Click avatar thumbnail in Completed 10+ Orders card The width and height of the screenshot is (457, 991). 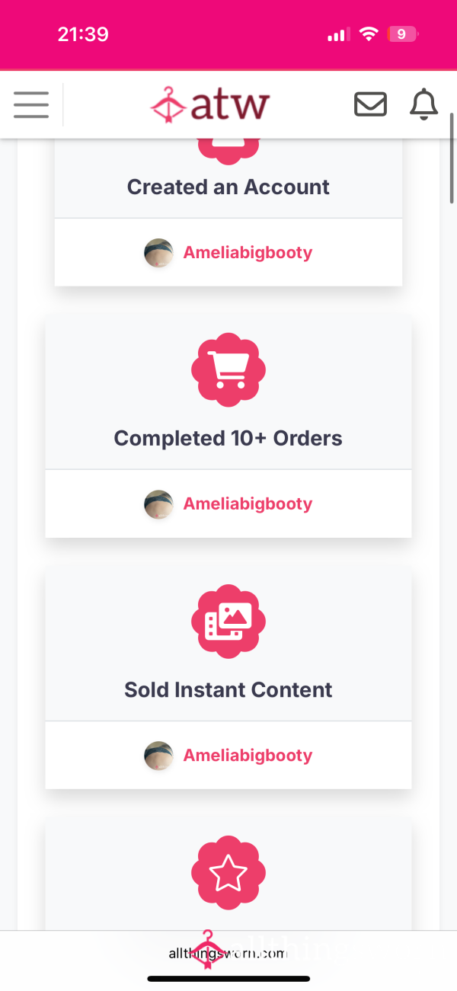158,504
